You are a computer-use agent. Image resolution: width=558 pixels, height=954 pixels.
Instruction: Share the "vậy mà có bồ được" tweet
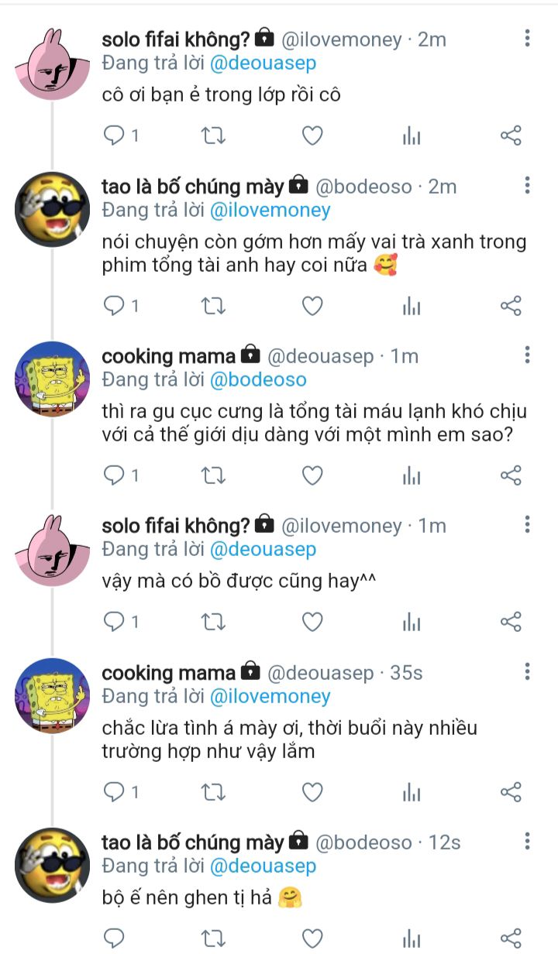point(511,622)
